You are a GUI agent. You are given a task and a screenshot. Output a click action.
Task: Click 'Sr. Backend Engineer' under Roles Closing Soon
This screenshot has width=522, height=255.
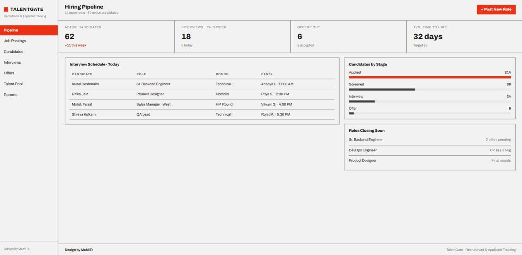pyautogui.click(x=366, y=140)
